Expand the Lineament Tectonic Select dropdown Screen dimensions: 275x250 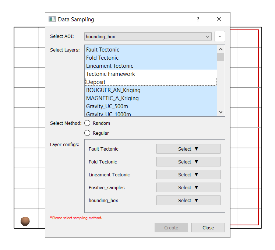click(188, 175)
